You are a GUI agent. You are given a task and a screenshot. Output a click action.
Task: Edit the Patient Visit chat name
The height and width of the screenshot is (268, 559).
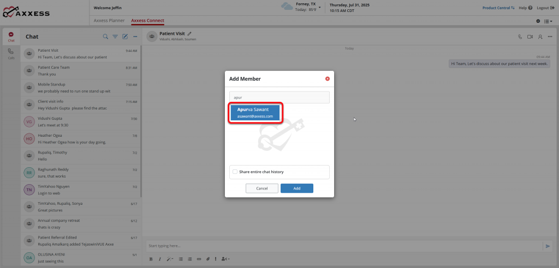(x=190, y=34)
